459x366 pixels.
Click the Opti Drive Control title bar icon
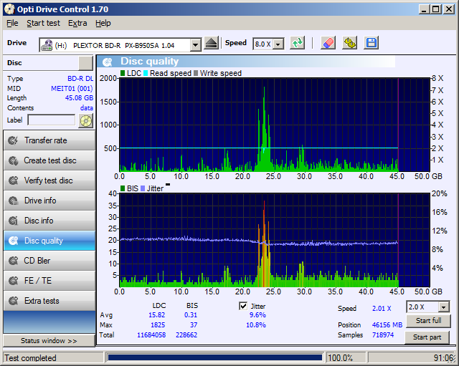[9, 9]
